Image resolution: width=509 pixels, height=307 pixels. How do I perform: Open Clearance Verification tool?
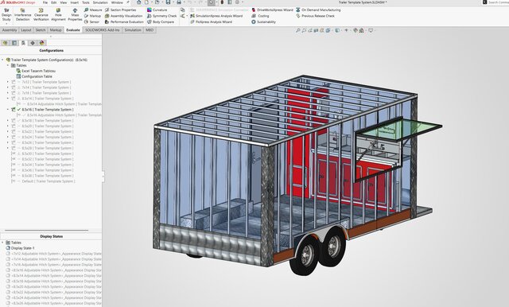(x=41, y=15)
